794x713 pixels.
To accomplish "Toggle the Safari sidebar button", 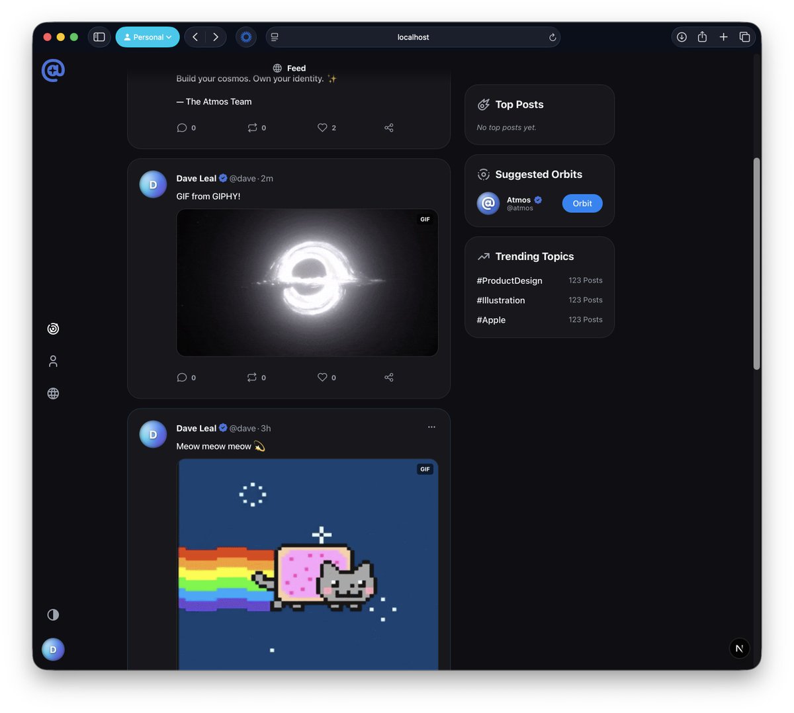I will 99,37.
